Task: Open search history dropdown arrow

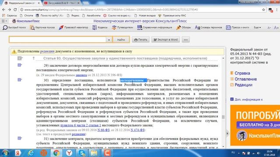Action: (109, 40)
